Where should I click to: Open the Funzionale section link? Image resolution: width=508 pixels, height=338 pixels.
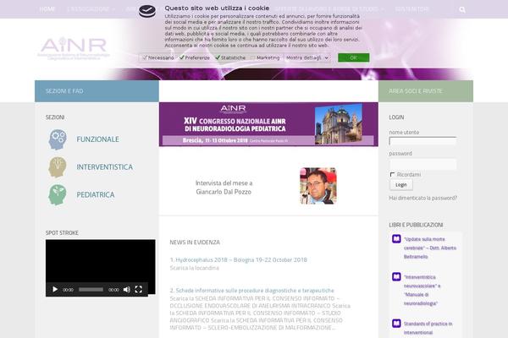coord(98,139)
